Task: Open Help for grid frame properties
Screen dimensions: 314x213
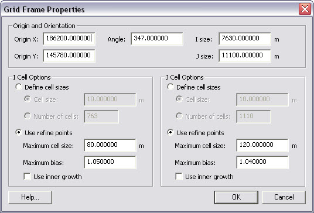Action: pos(30,197)
